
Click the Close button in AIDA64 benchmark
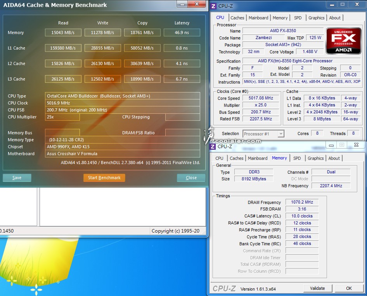pos(191,178)
